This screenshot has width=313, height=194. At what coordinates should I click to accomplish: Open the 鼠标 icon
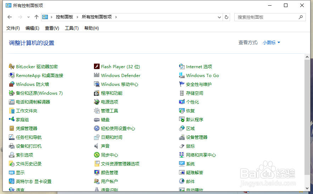182,146
